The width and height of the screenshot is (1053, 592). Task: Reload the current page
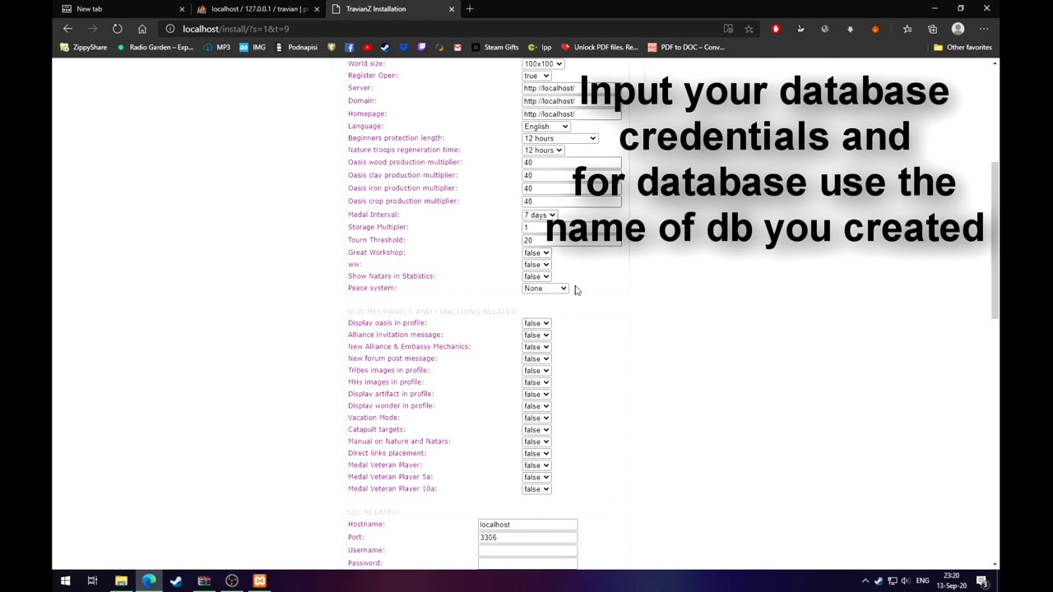click(x=118, y=29)
